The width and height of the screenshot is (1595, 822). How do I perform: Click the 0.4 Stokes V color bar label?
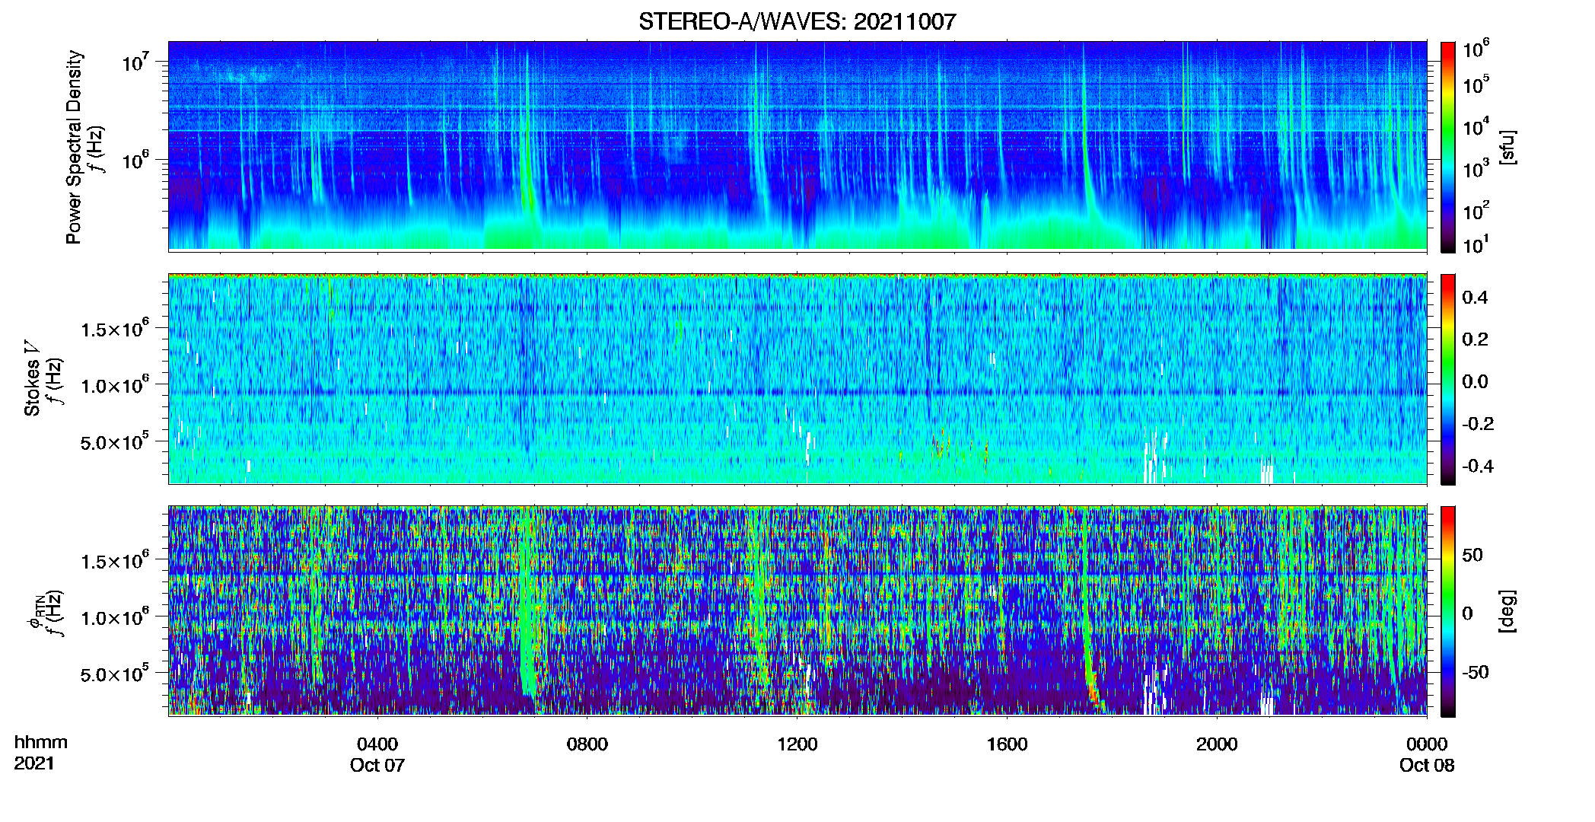[x=1475, y=298]
